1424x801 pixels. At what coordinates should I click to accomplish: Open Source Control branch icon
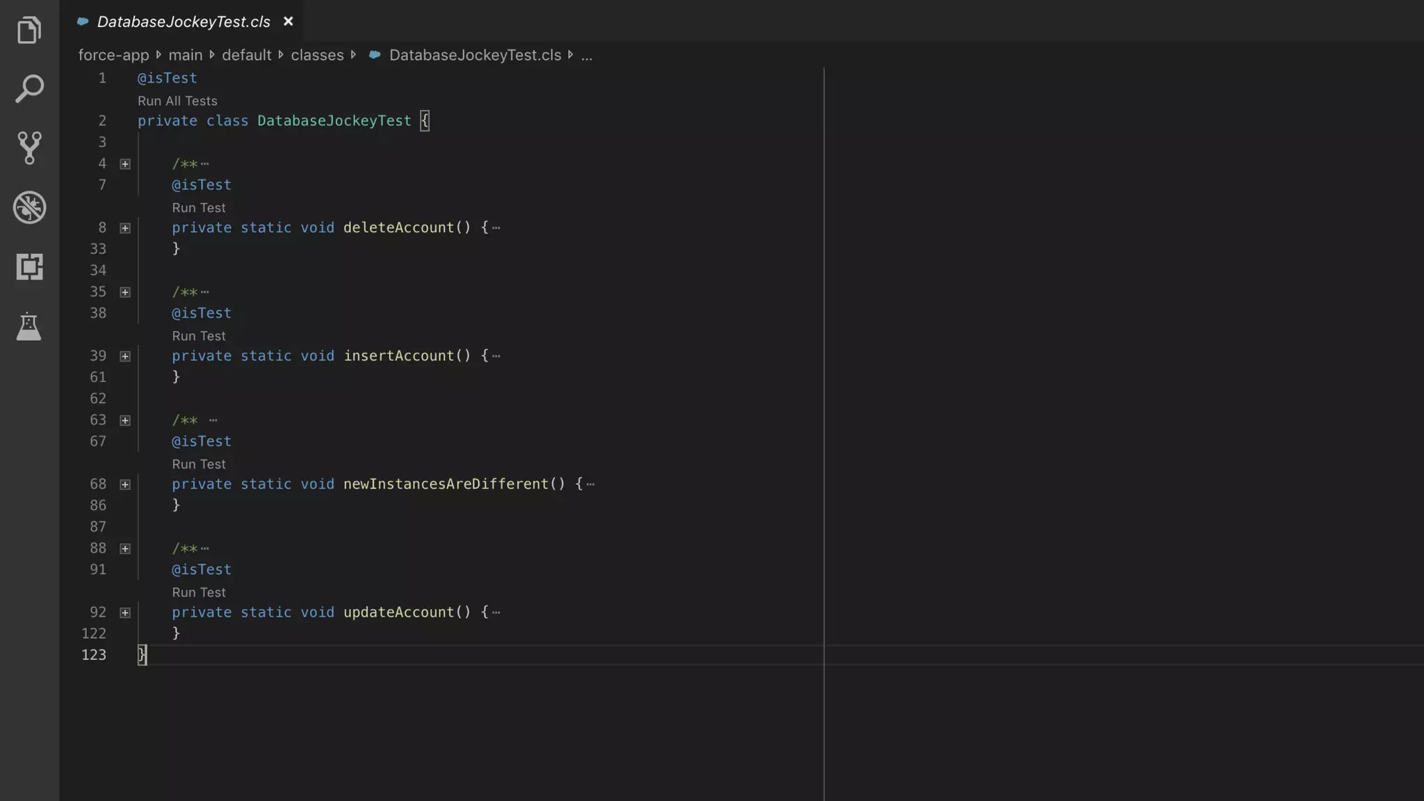(29, 147)
